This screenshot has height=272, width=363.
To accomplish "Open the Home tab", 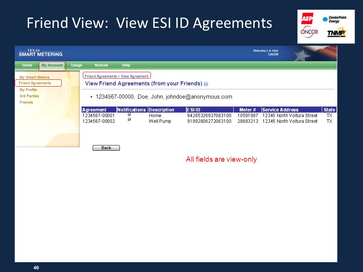I will click(x=27, y=65).
